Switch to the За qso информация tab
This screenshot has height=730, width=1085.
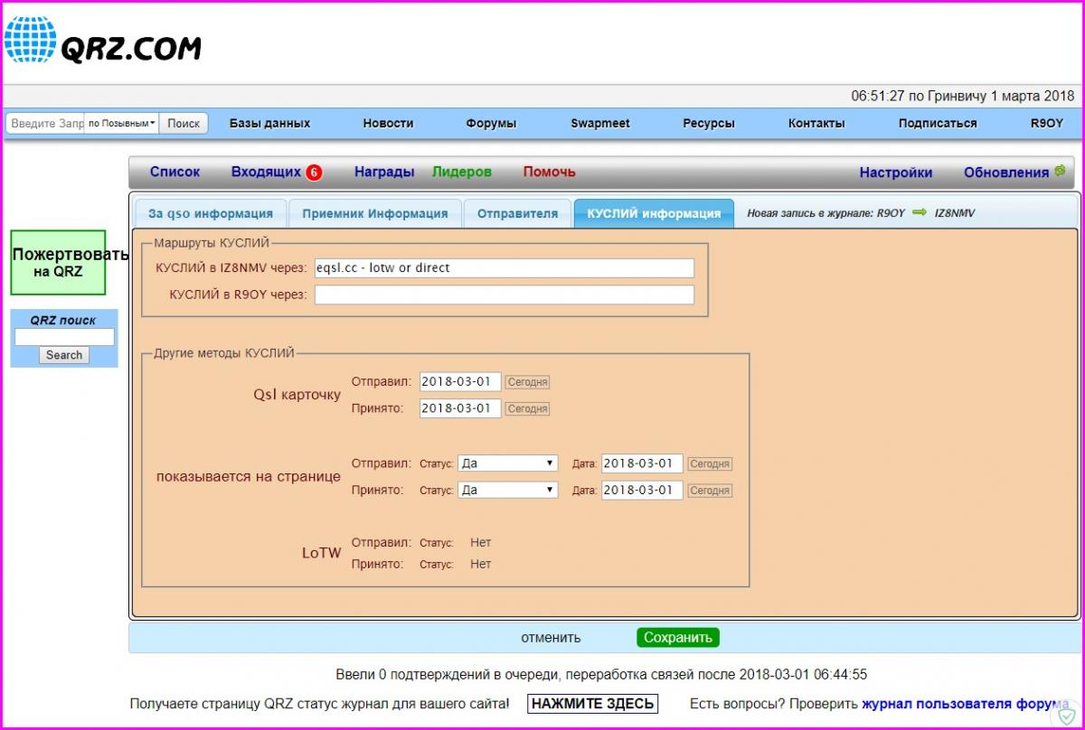(x=211, y=214)
